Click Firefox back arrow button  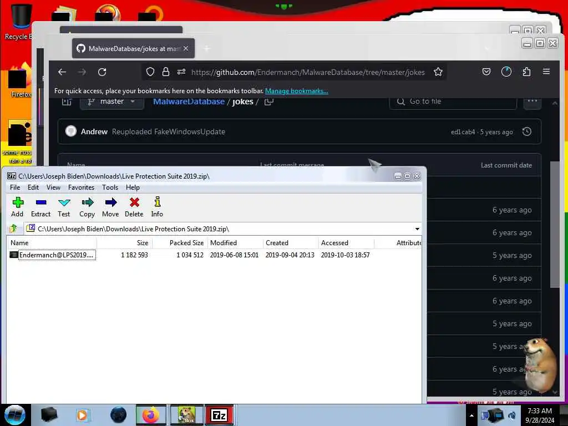(62, 72)
